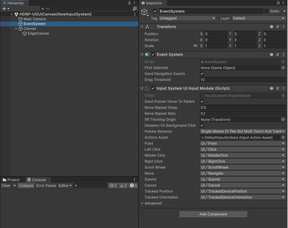This screenshot has height=228, width=288.
Task: Click the Inspector panel lock icon
Action: 278,3
